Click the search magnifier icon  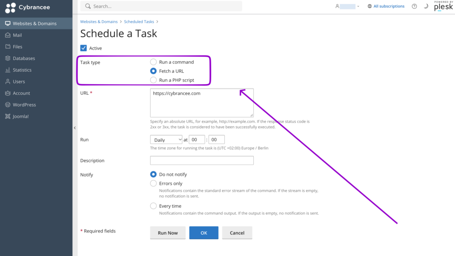pos(88,6)
